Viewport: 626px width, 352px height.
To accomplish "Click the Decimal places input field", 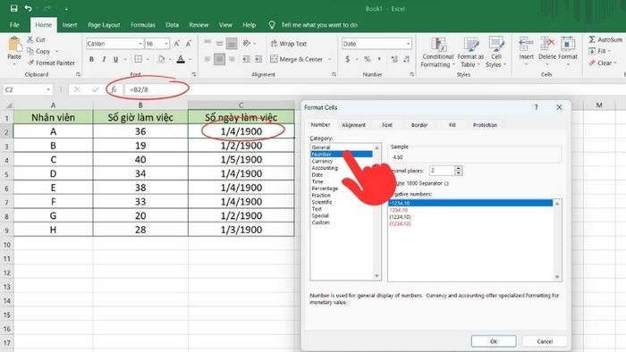I will click(442, 171).
